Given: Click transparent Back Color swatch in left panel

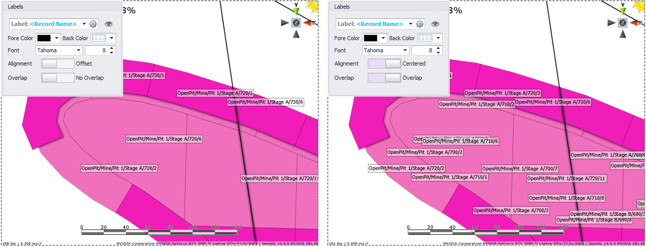Looking at the screenshot, I should coord(99,38).
